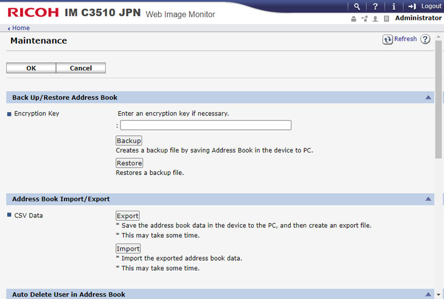
Task: Click the Refresh arrows icon
Action: click(387, 39)
